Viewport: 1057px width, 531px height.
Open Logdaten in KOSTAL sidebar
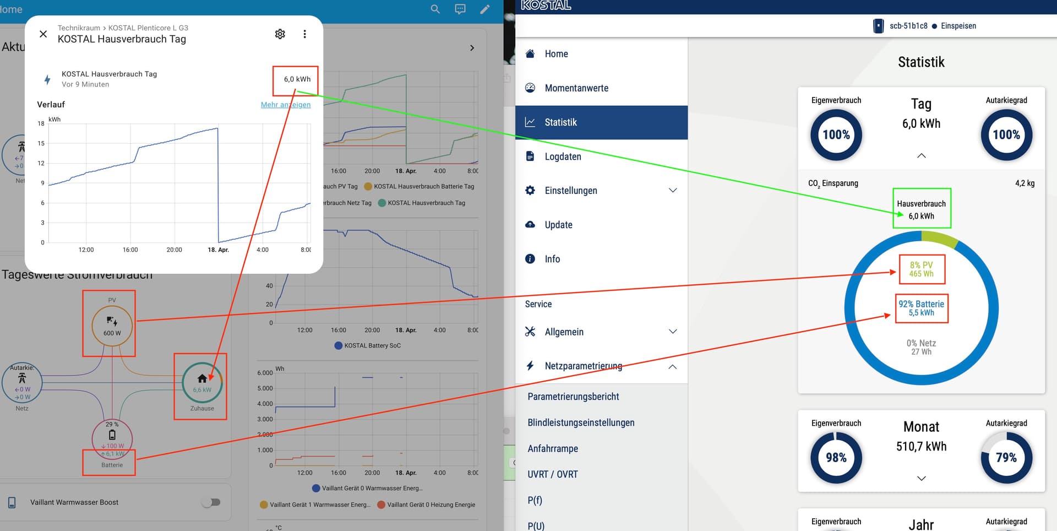(x=601, y=156)
